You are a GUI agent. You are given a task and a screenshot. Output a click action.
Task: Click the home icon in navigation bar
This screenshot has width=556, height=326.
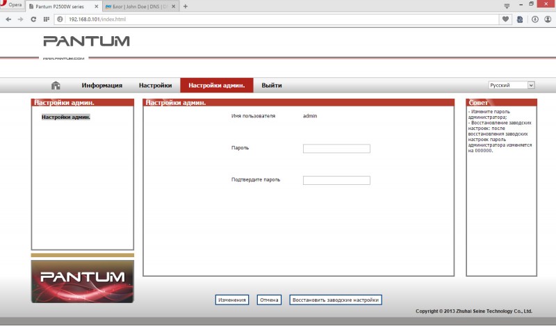click(x=56, y=85)
